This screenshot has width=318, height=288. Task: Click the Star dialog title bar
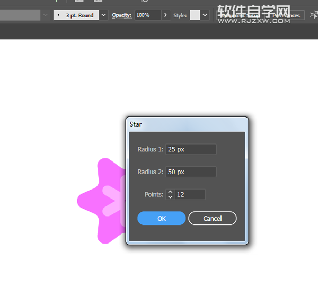pos(187,124)
